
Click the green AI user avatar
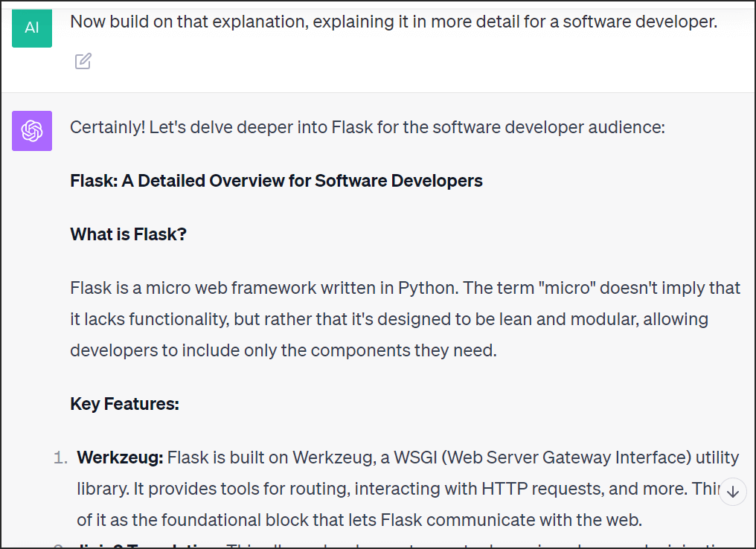pyautogui.click(x=32, y=28)
